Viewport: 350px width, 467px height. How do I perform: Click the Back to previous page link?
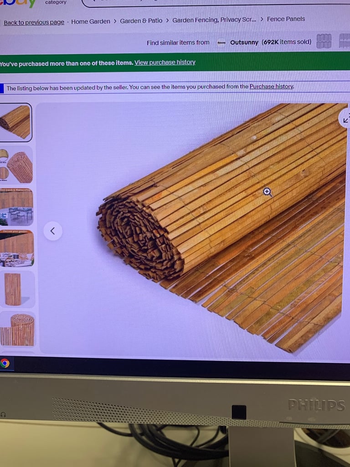click(34, 22)
